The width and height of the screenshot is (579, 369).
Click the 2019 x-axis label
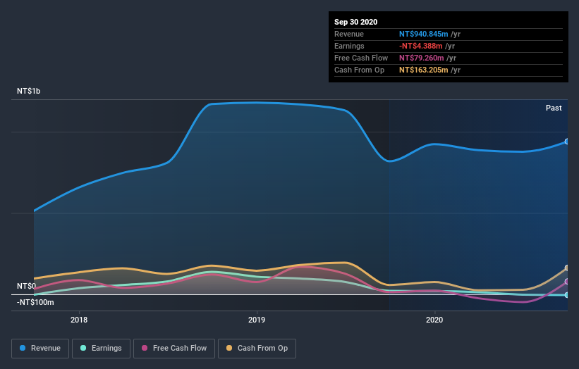(257, 320)
